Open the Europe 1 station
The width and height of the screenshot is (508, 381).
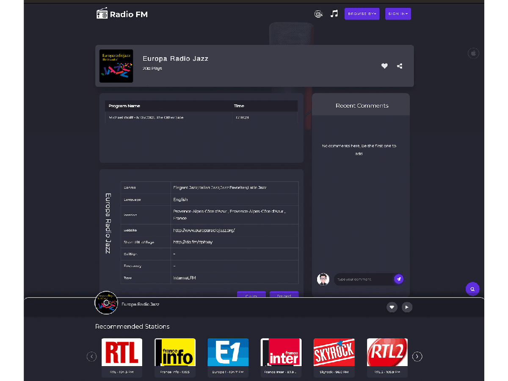(x=228, y=357)
